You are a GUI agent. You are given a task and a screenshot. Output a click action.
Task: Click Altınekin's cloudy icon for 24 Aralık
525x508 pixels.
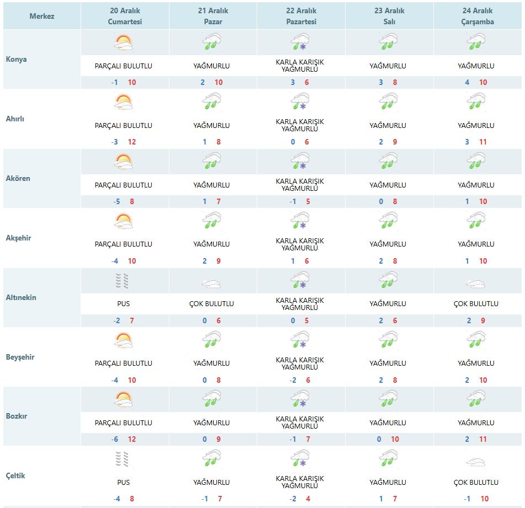476,284
